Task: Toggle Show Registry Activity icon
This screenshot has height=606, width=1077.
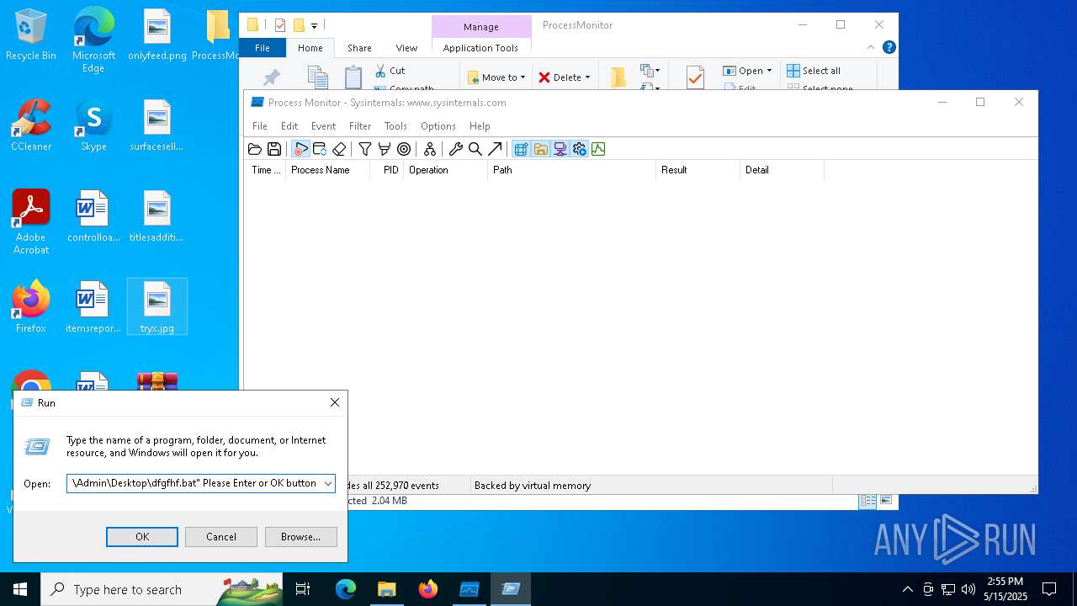Action: tap(521, 149)
